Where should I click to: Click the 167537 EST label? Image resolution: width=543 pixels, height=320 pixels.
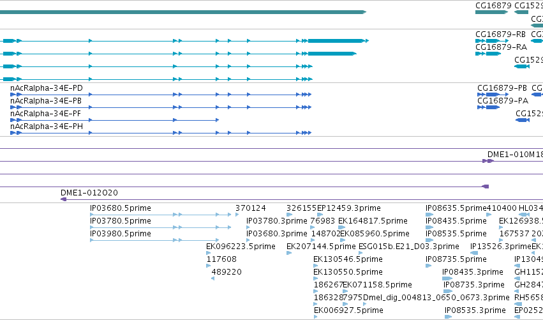pos(514,234)
